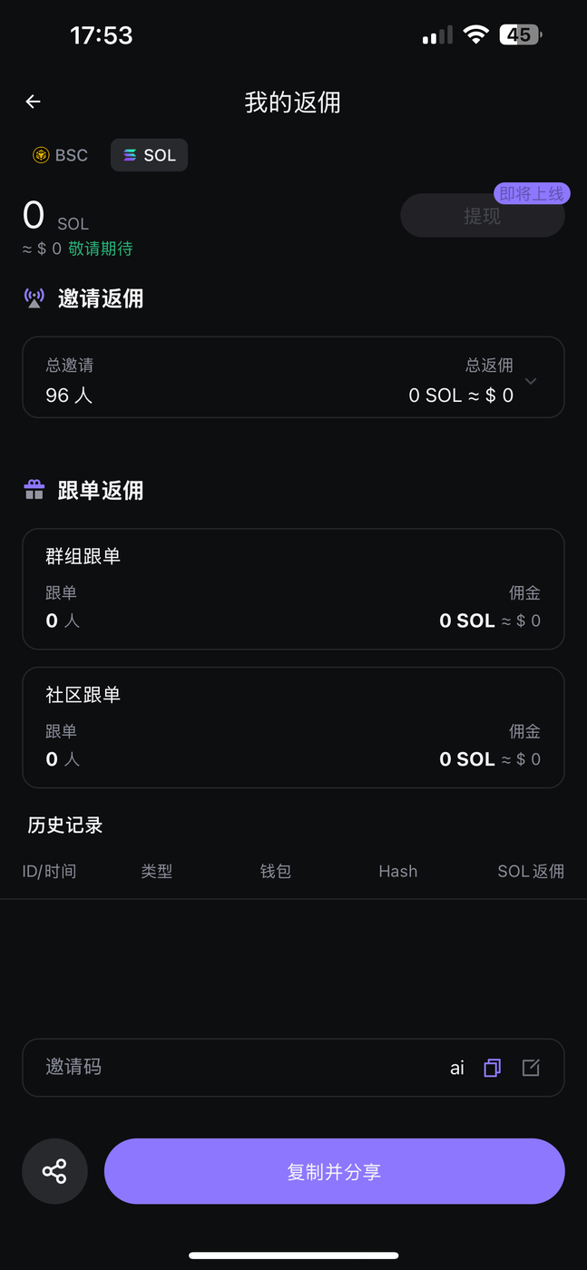Tap the Solana logo icon
This screenshot has width=587, height=1270.
(x=130, y=155)
